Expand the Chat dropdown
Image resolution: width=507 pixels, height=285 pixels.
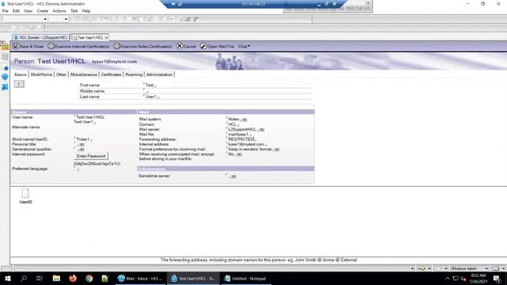tap(244, 47)
